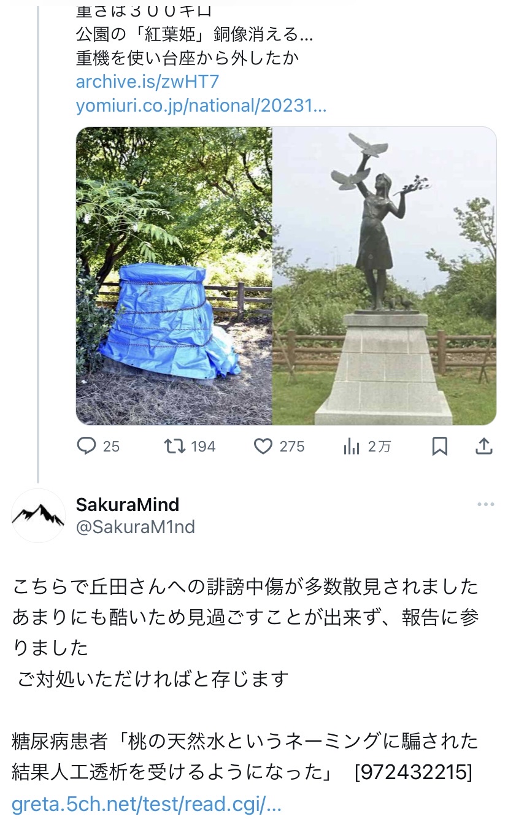Like the tweet with the heart icon
Image resolution: width=508 pixels, height=819 pixels.
click(x=263, y=447)
